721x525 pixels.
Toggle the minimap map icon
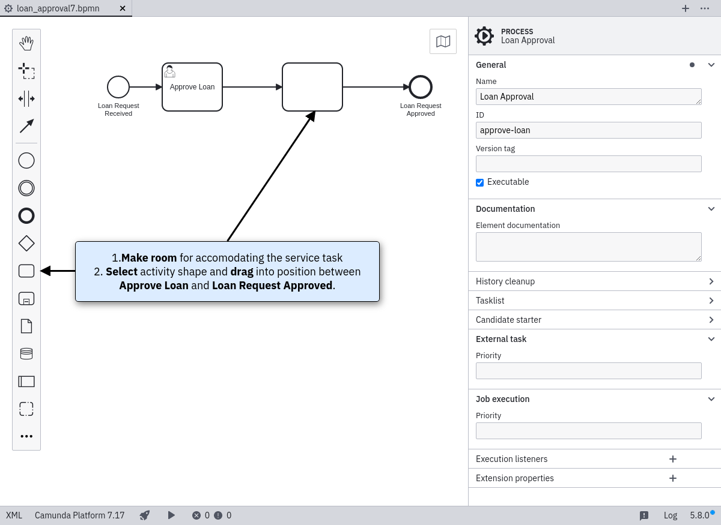click(443, 41)
